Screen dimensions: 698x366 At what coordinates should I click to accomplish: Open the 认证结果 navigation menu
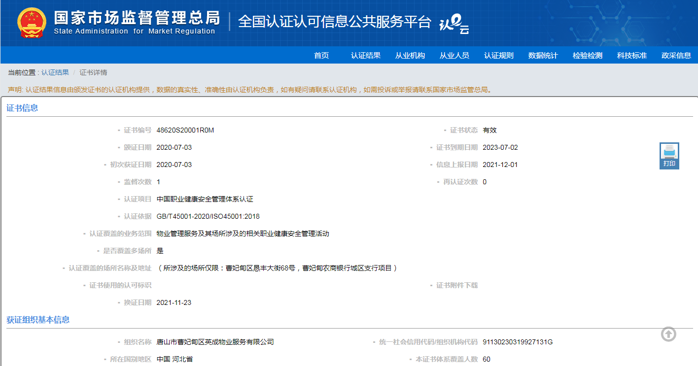[366, 55]
